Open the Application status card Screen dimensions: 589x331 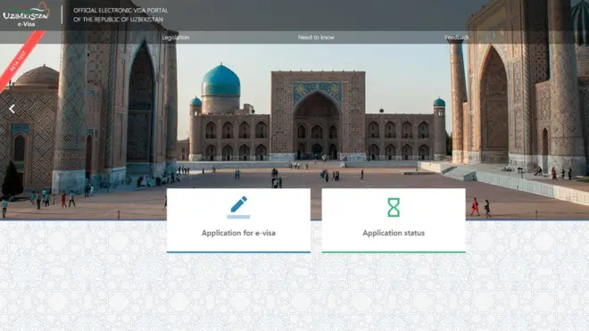tap(394, 220)
